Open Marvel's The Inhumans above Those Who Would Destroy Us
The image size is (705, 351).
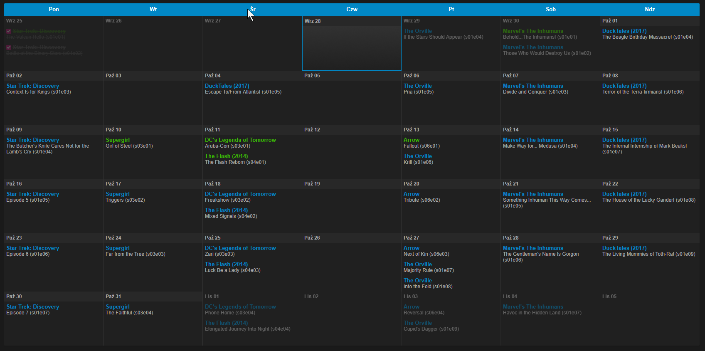click(533, 47)
